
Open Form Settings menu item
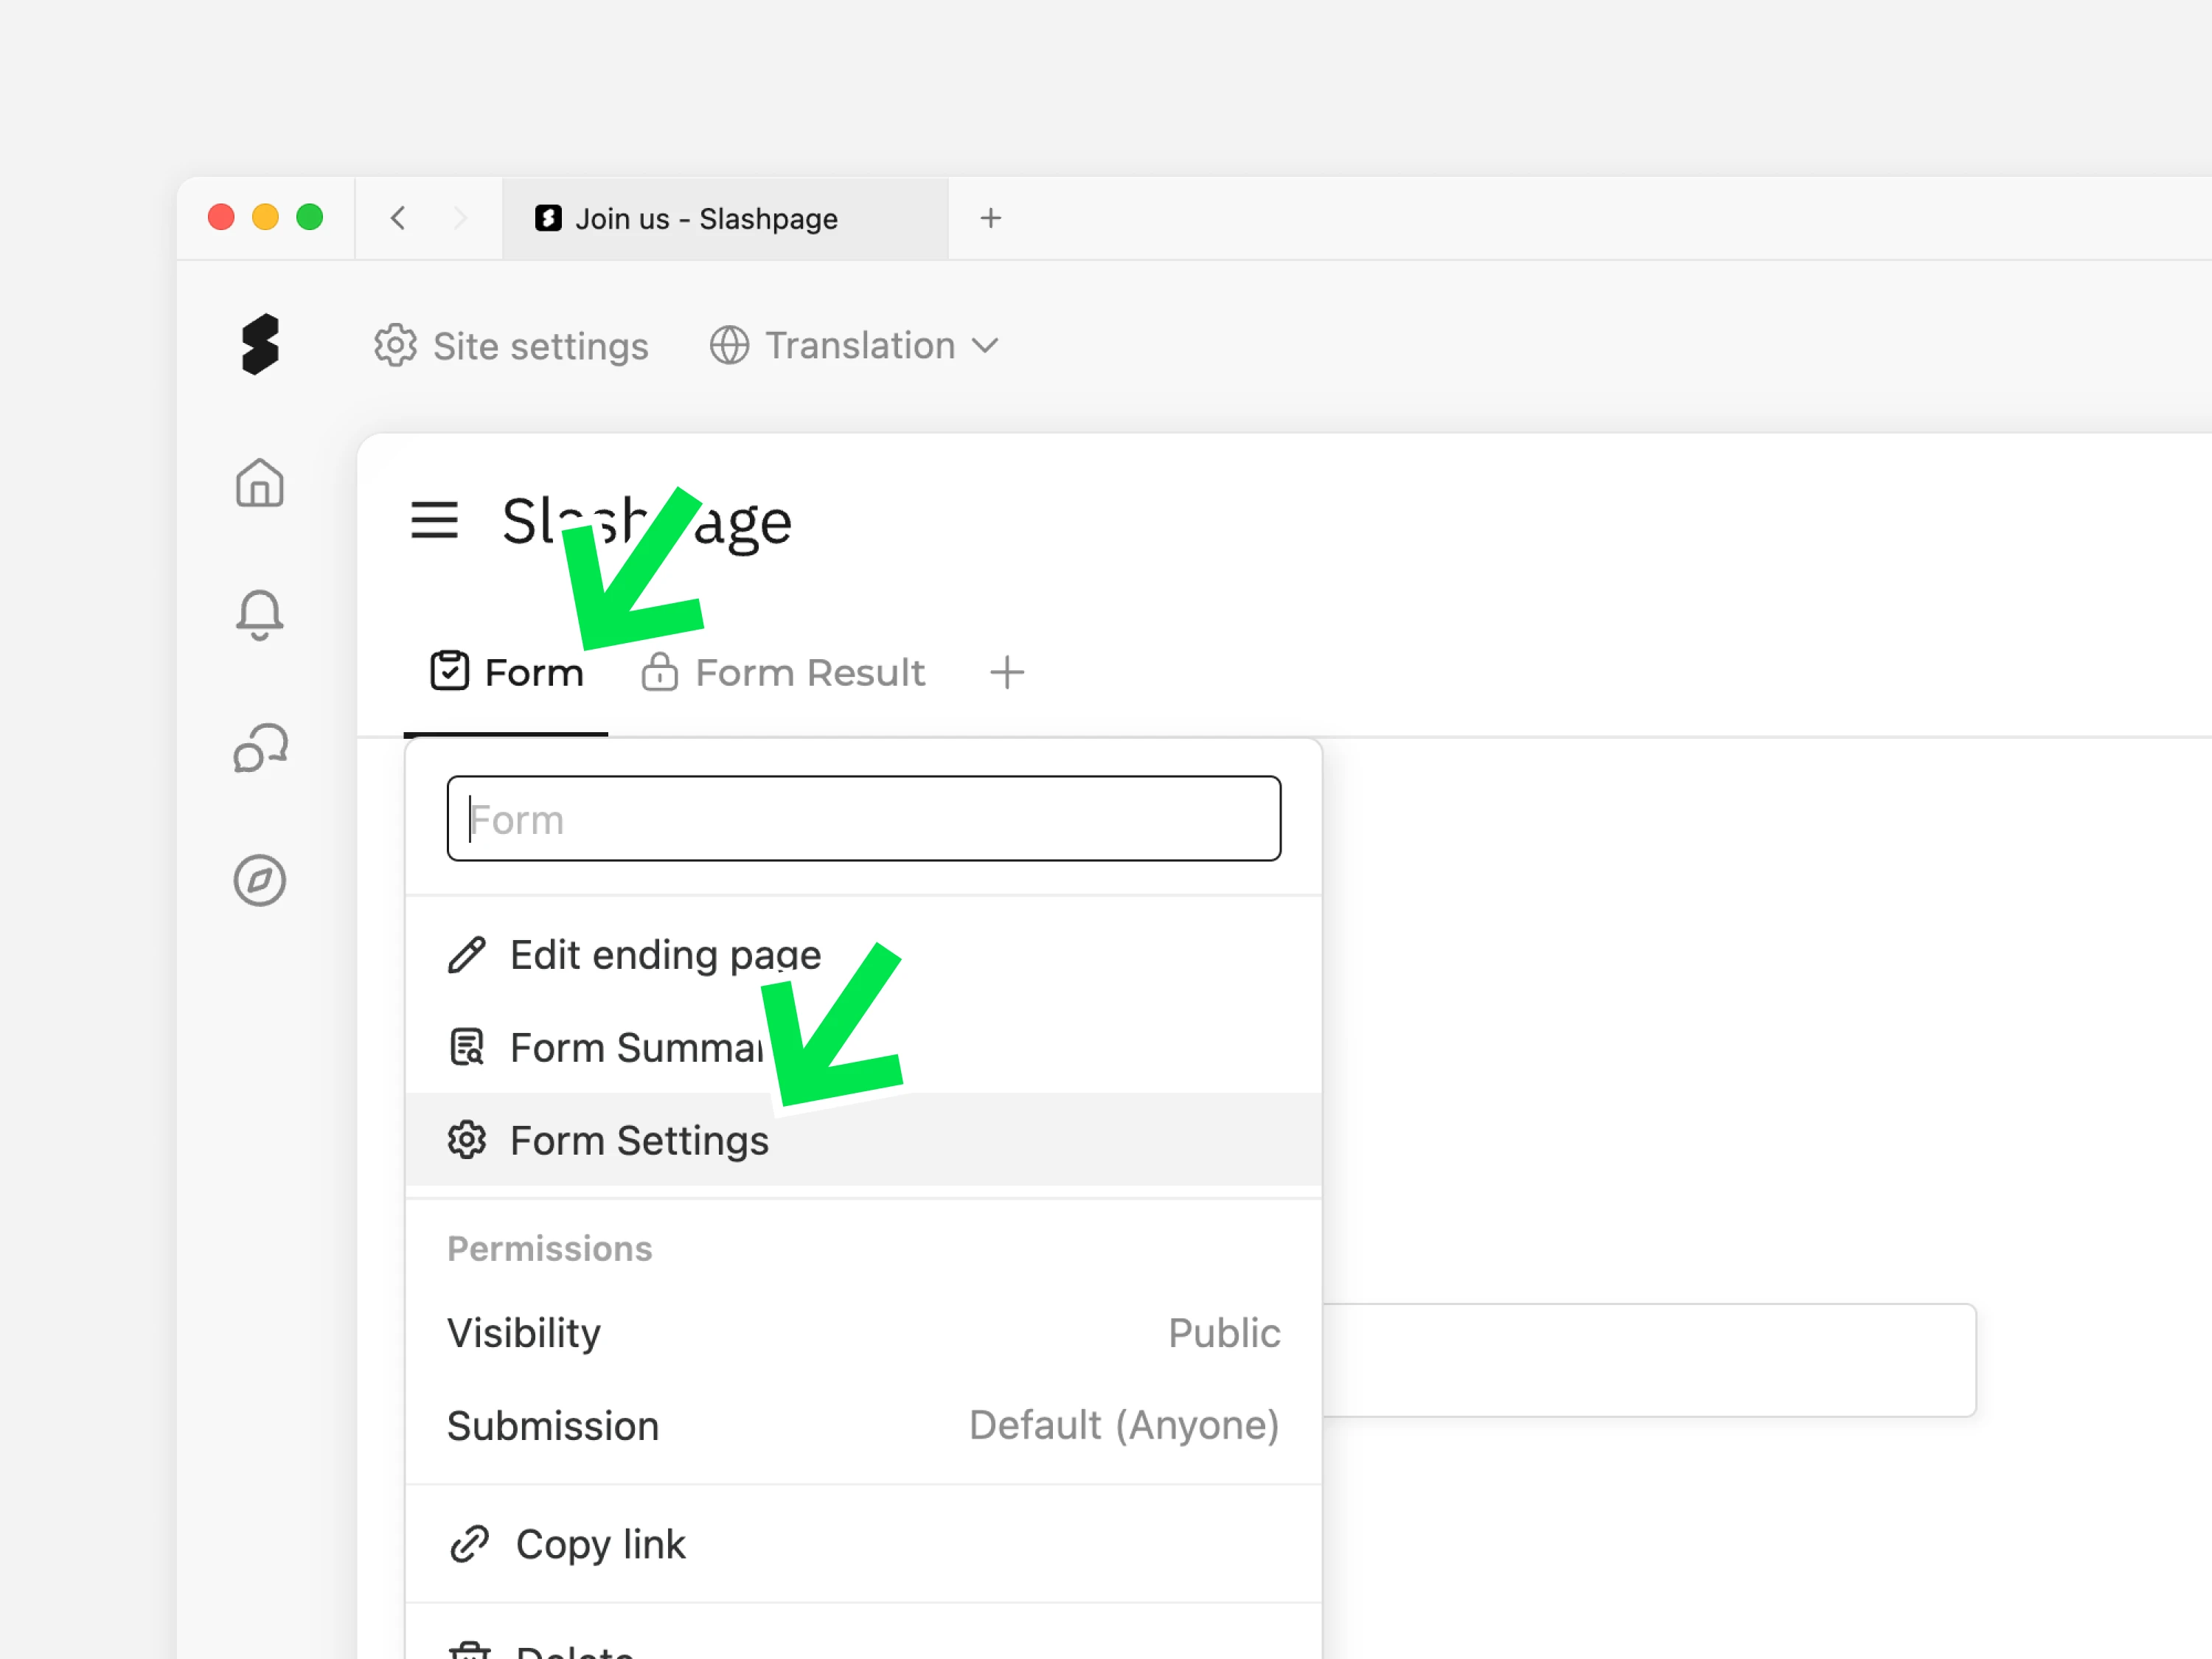pyautogui.click(x=864, y=1140)
